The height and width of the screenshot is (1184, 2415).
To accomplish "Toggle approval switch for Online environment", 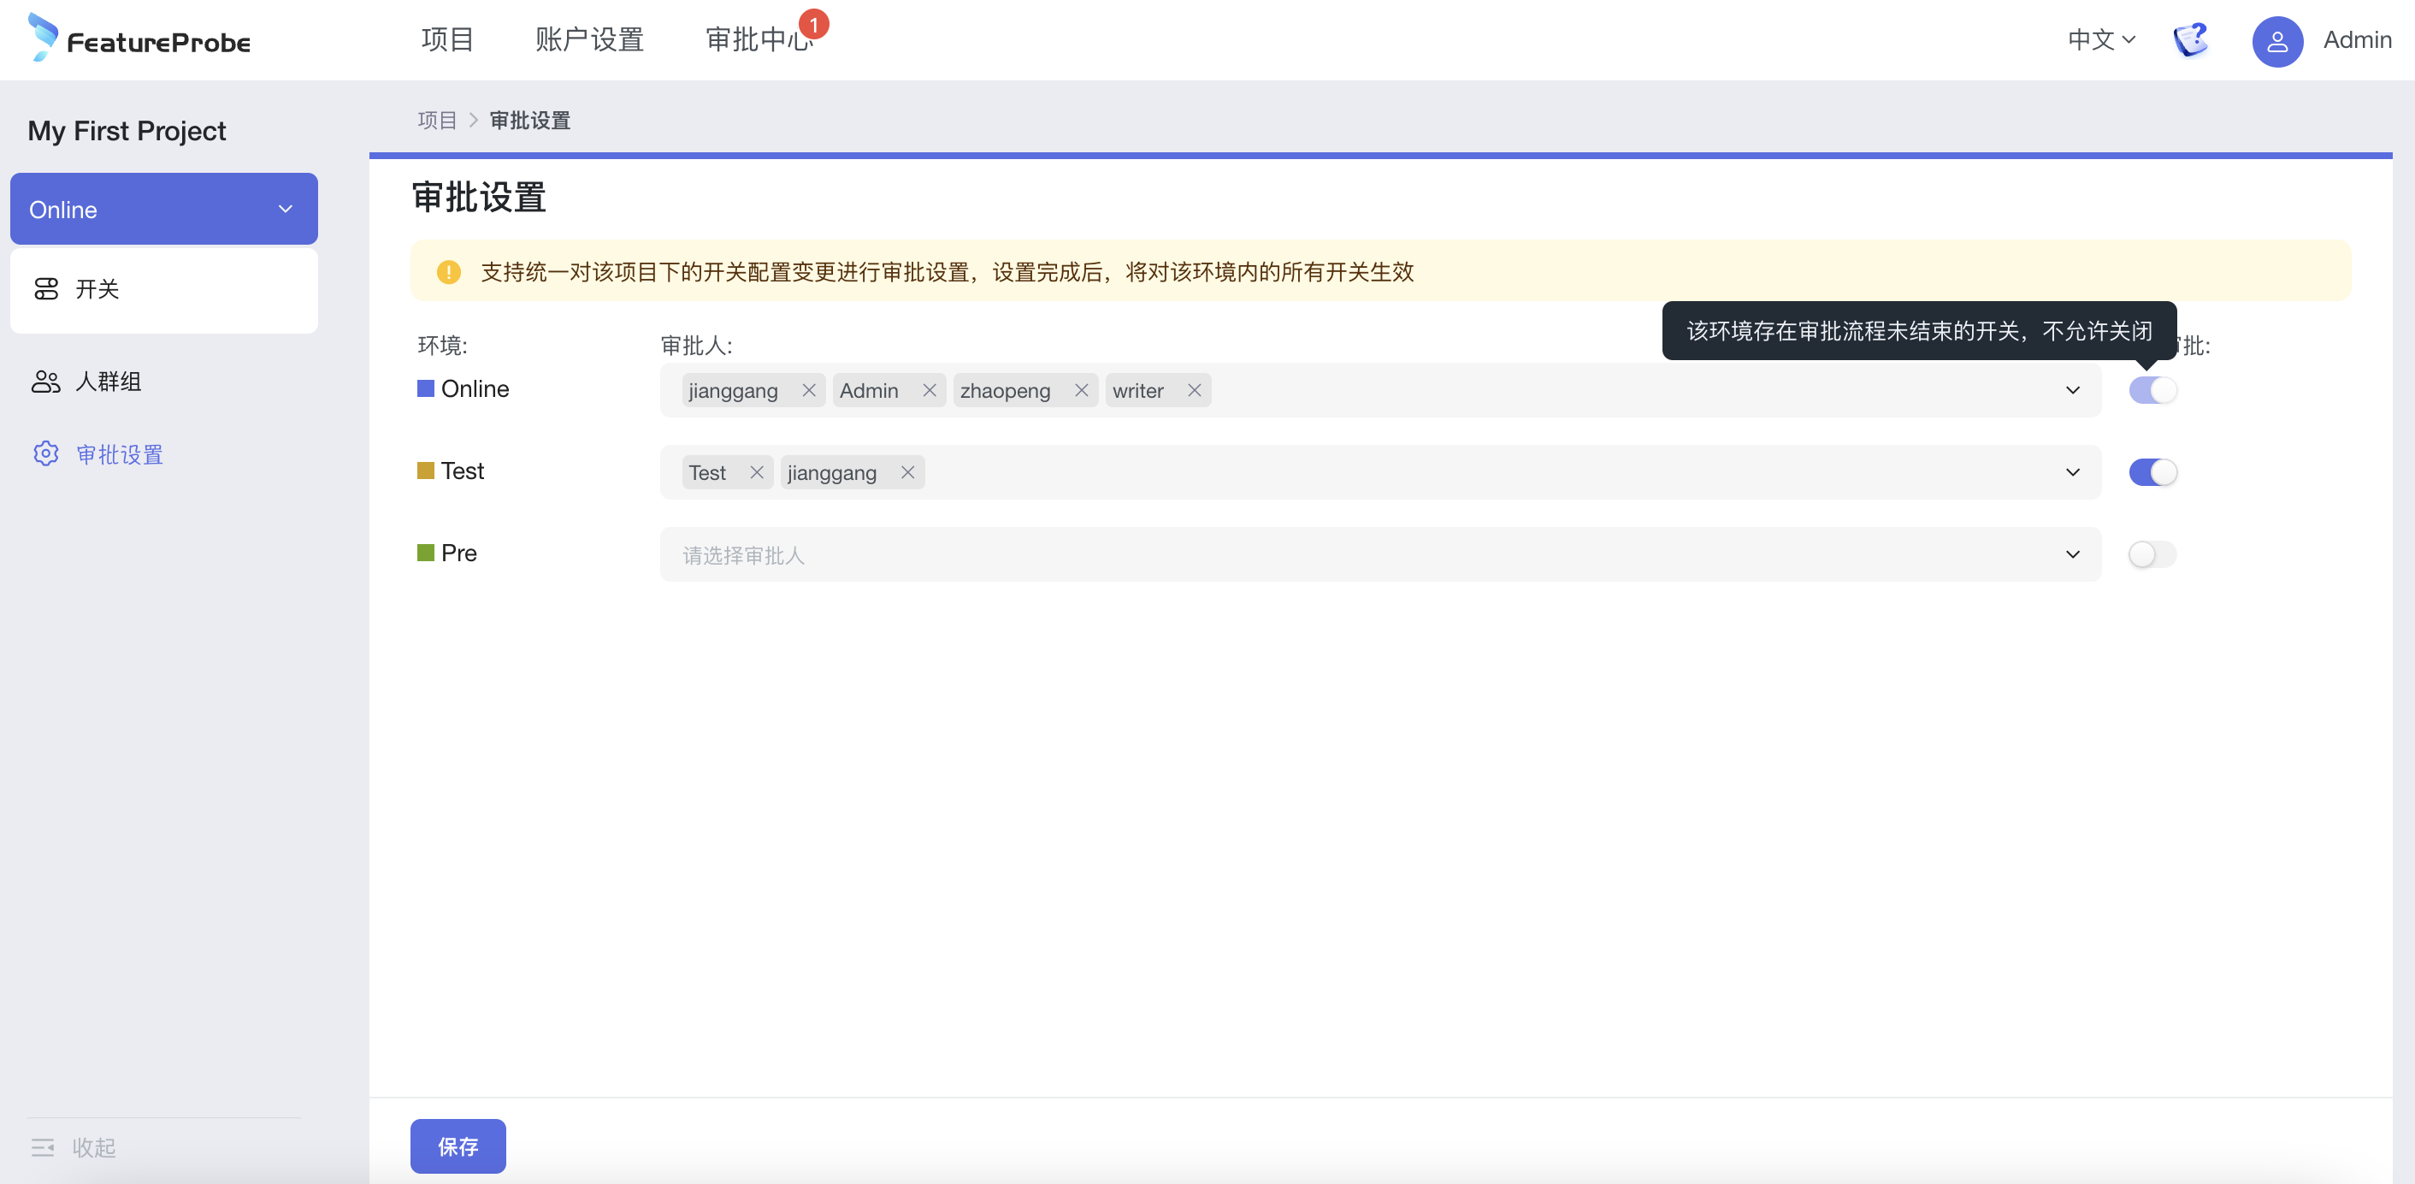I will click(2152, 390).
